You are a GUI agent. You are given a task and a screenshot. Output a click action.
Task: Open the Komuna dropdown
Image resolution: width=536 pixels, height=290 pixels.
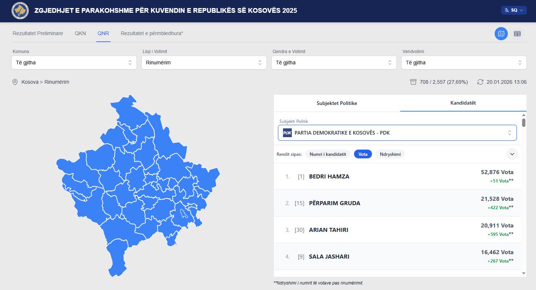pos(74,63)
